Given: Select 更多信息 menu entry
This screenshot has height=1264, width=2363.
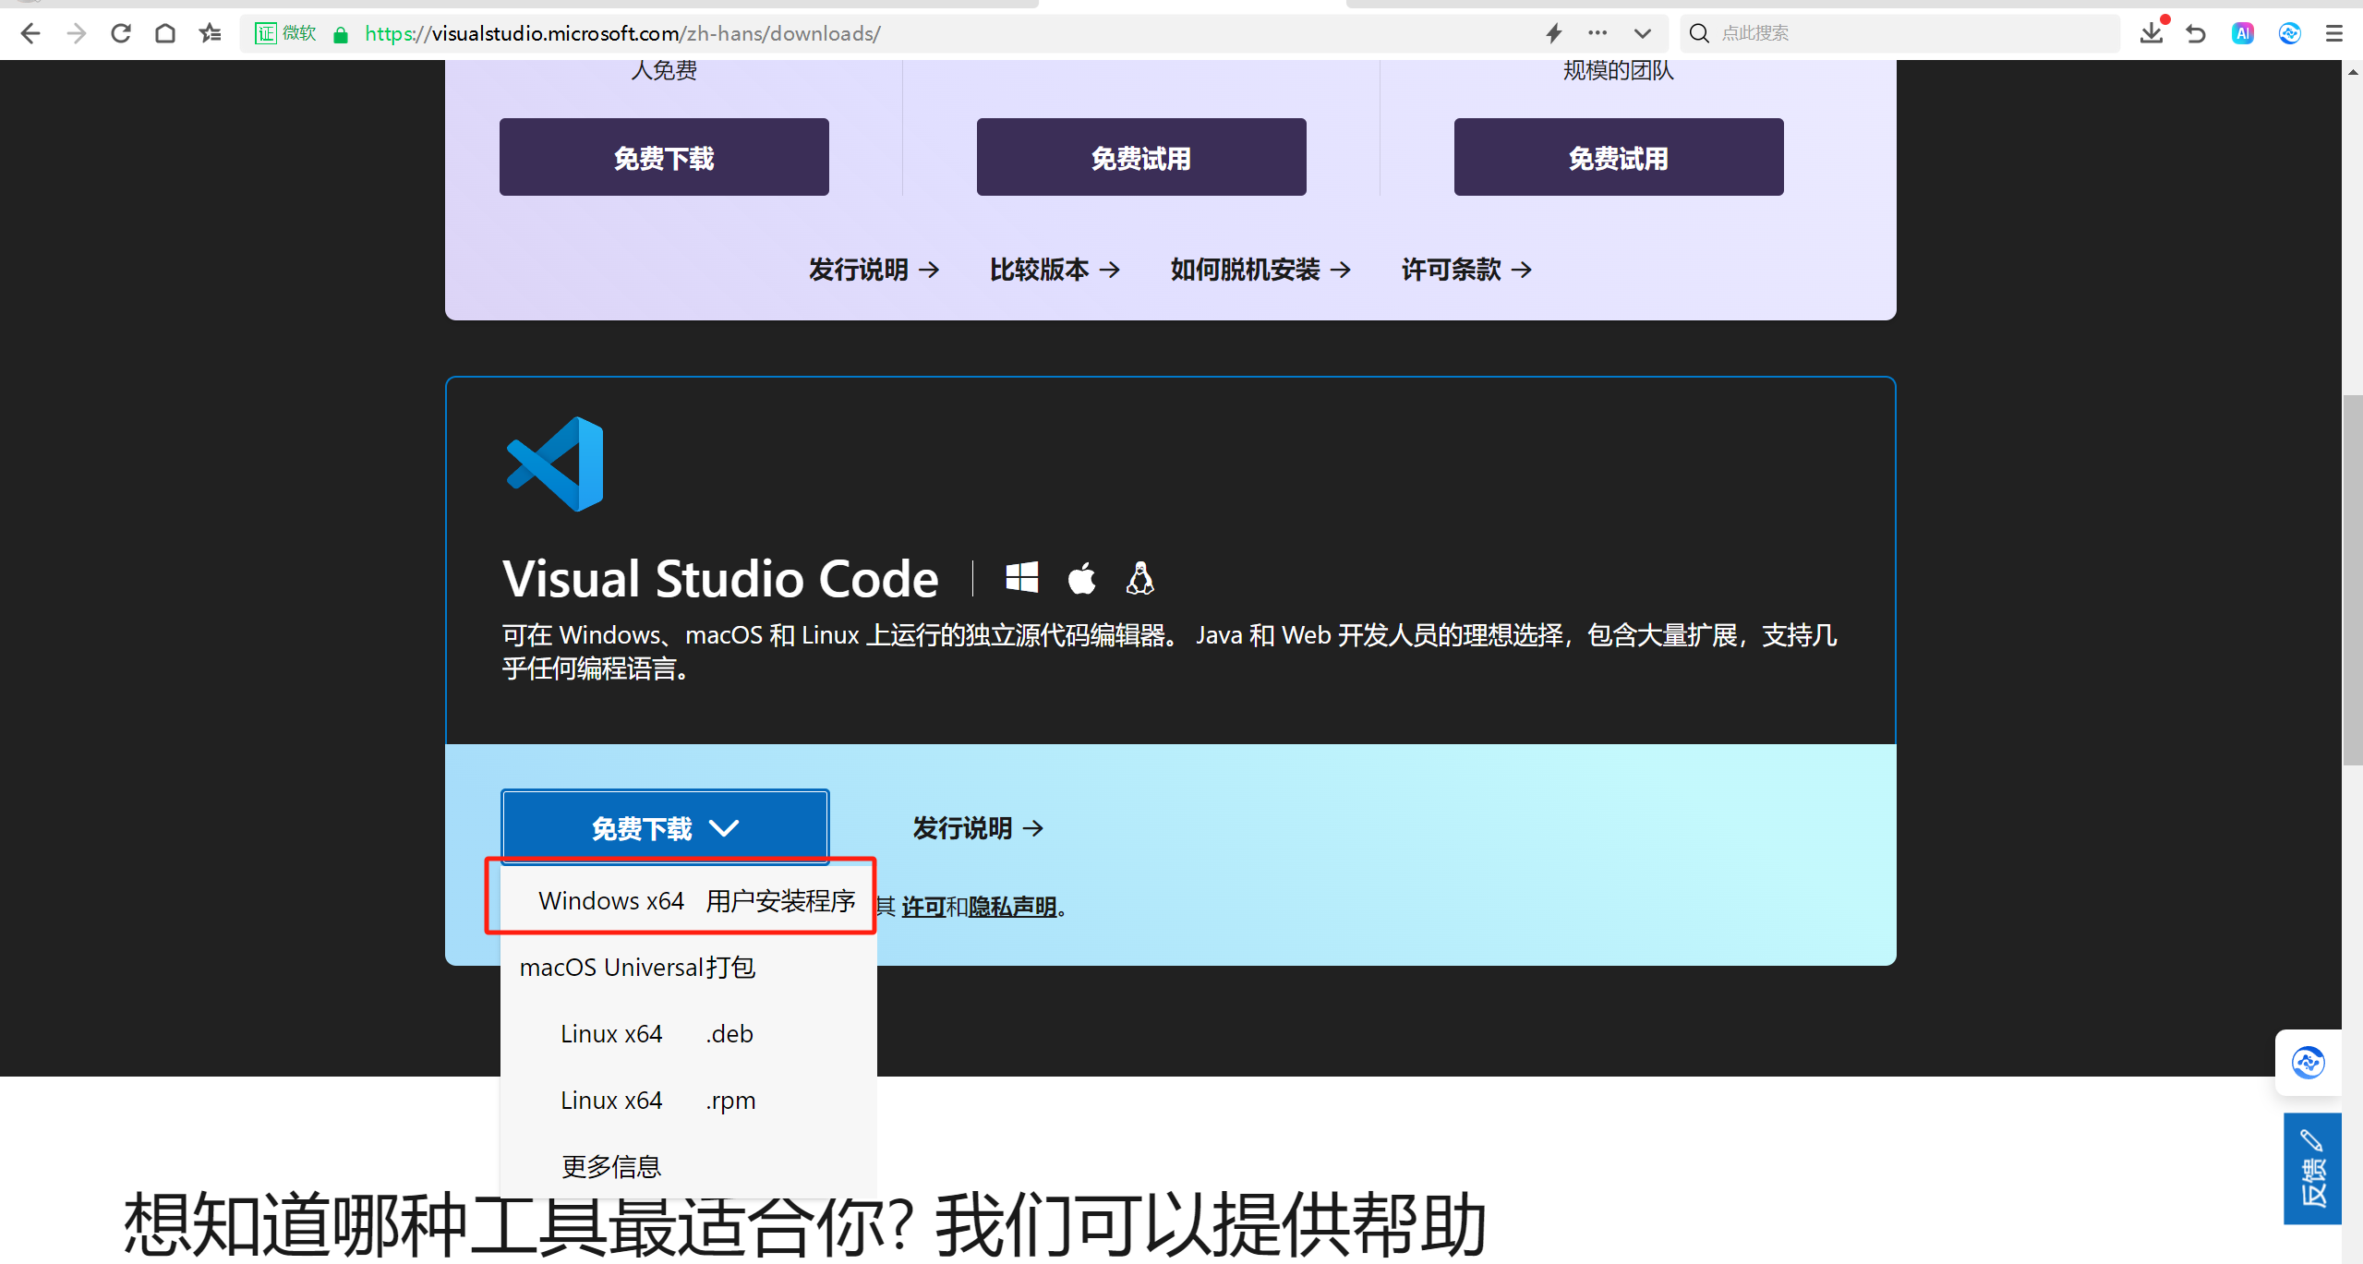Looking at the screenshot, I should tap(688, 1166).
